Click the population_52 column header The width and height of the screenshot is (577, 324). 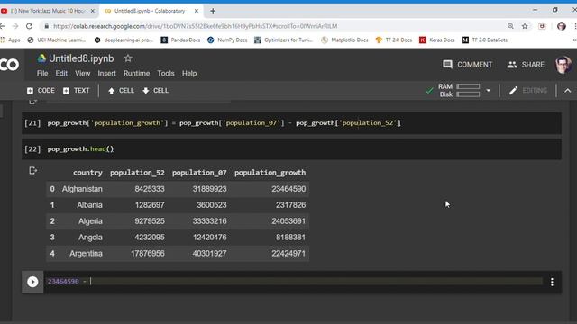point(137,173)
